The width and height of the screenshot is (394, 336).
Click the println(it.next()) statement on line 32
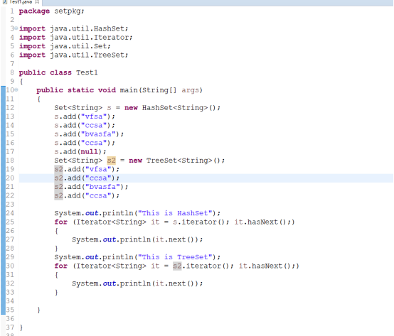pos(137,283)
